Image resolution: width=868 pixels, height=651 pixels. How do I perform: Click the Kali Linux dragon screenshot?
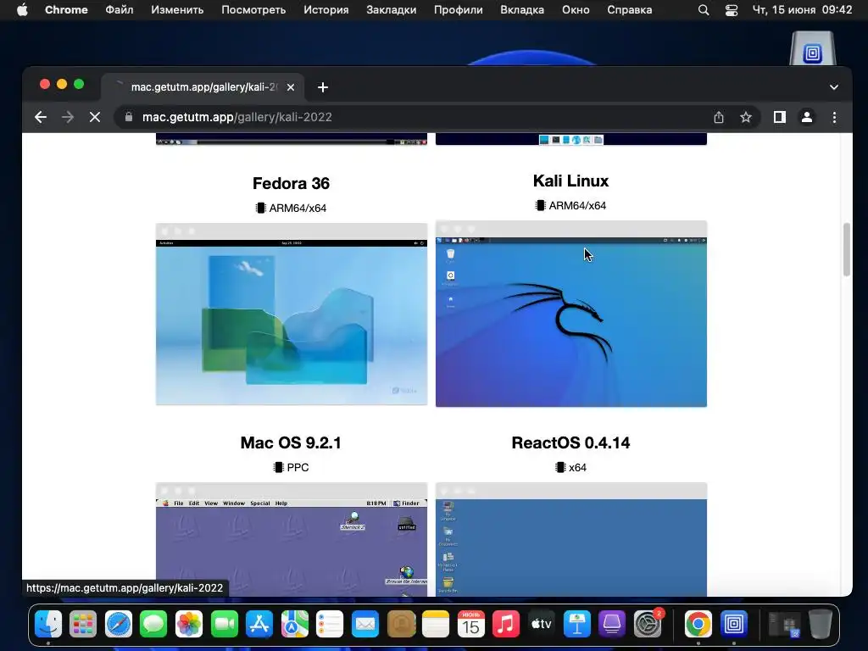[x=571, y=314]
